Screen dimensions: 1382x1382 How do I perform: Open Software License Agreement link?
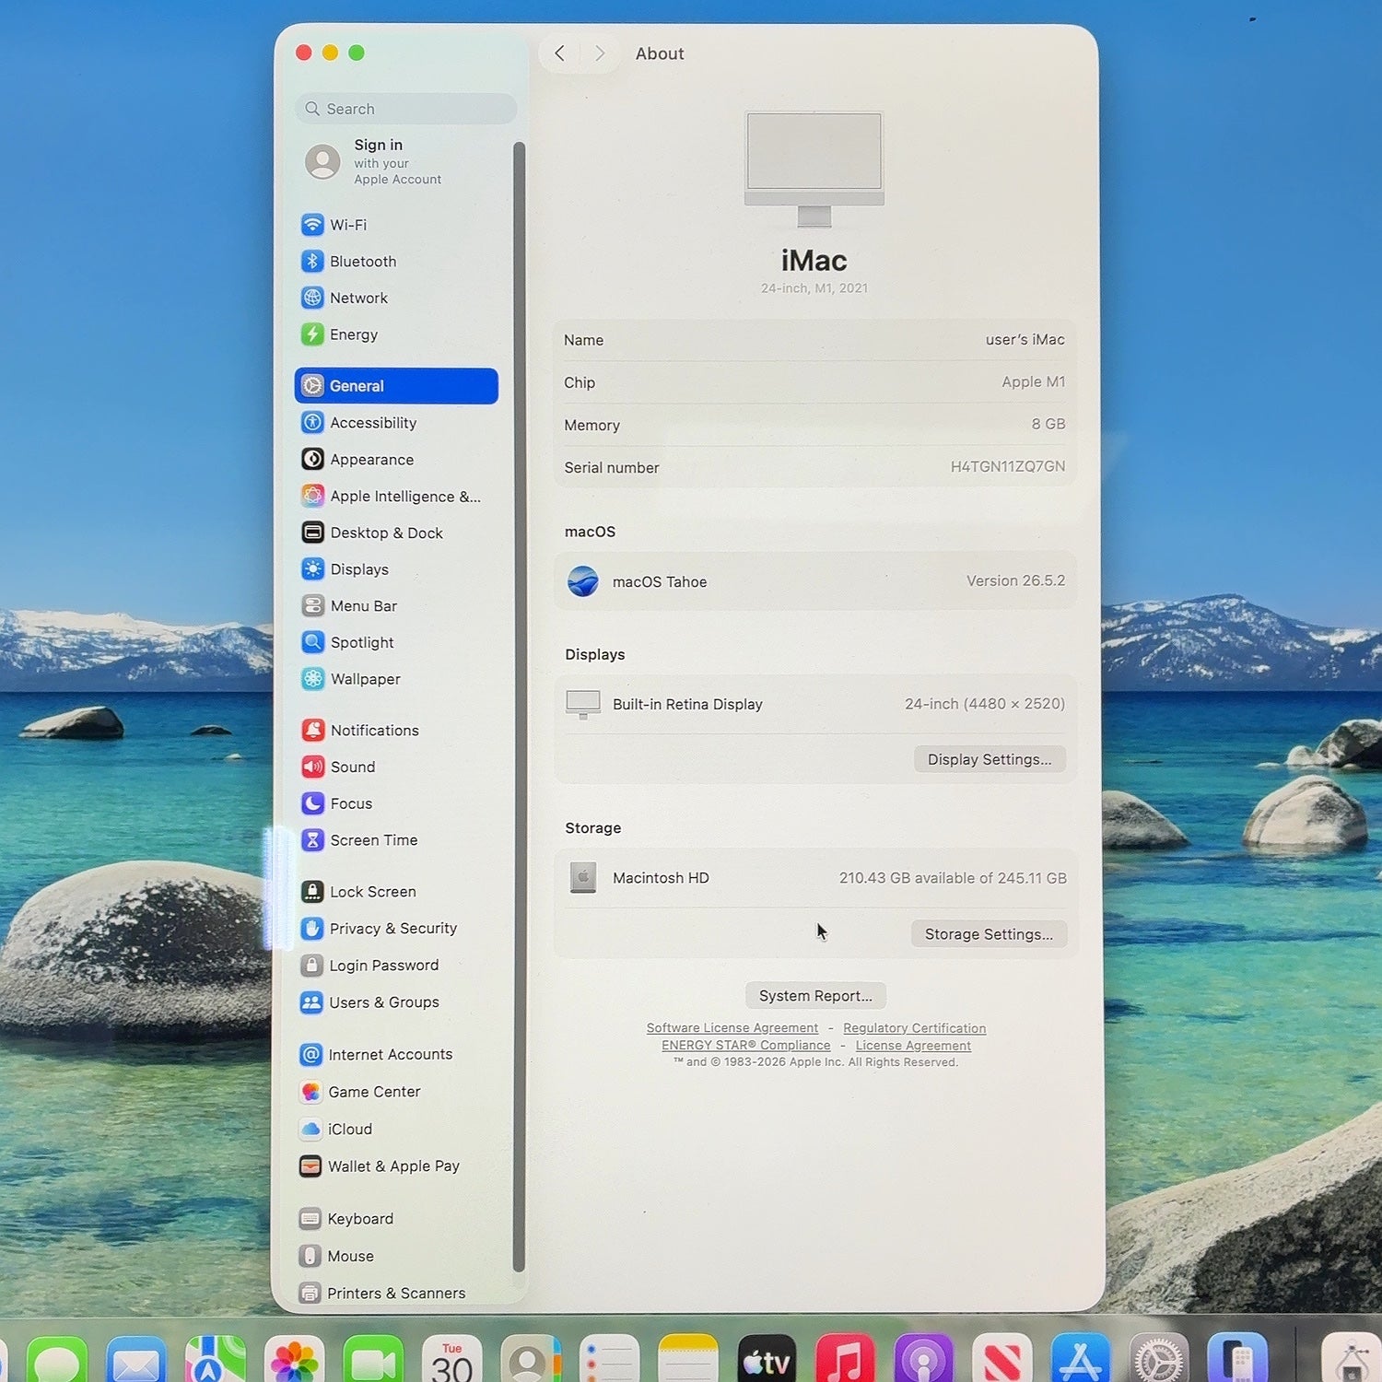coord(732,1028)
